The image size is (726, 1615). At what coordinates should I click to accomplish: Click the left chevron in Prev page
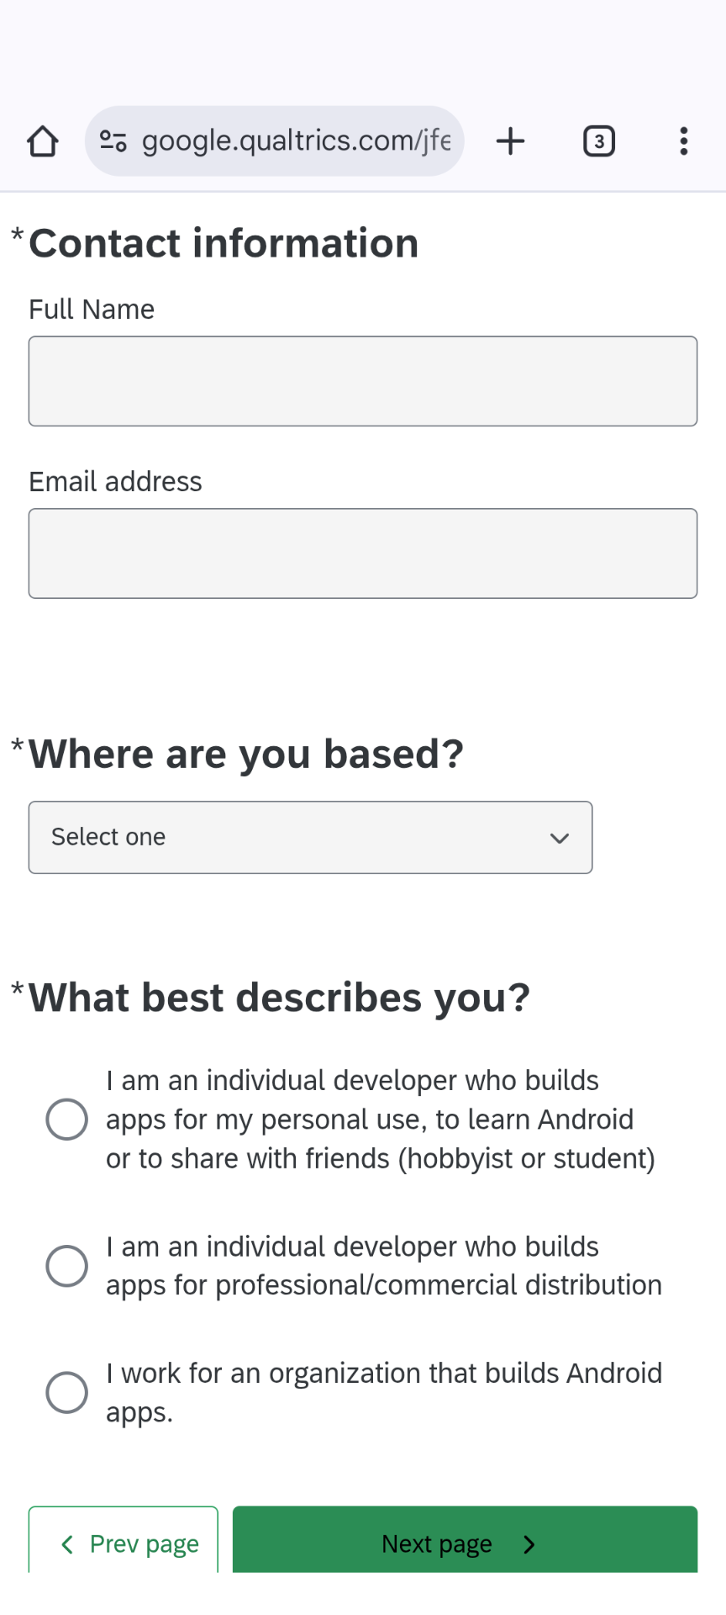[68, 1544]
